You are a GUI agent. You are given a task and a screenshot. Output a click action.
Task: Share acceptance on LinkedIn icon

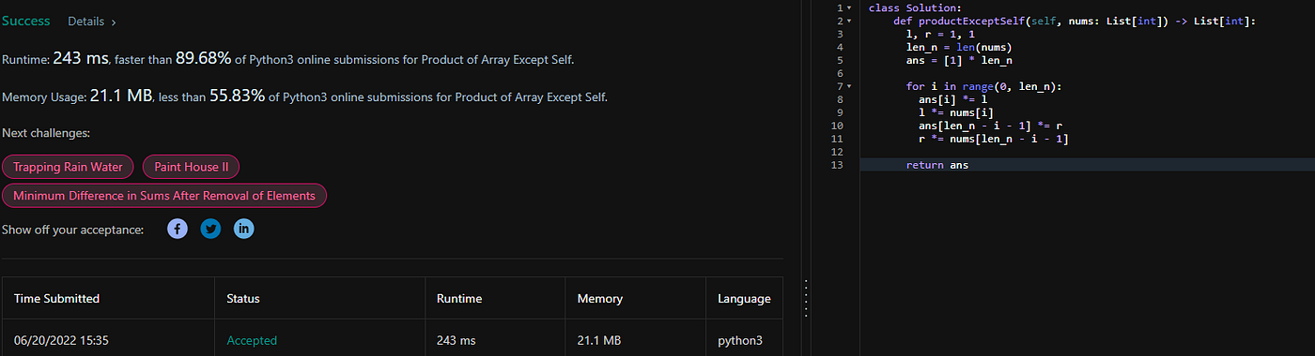click(243, 229)
